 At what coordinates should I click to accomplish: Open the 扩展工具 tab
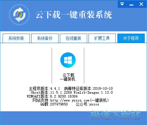[102, 38]
